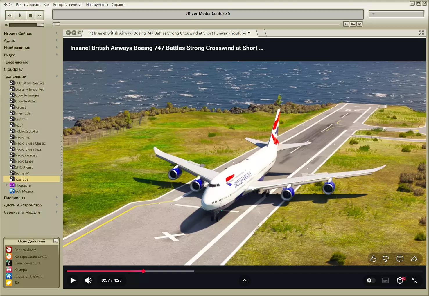Click the Internode stream icon
The image size is (429, 296).
(x=12, y=113)
